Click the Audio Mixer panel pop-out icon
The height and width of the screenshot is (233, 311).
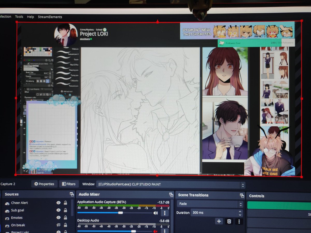171,194
